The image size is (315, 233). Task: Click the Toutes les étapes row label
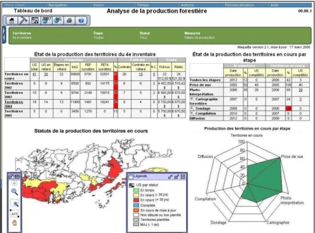click(x=205, y=80)
